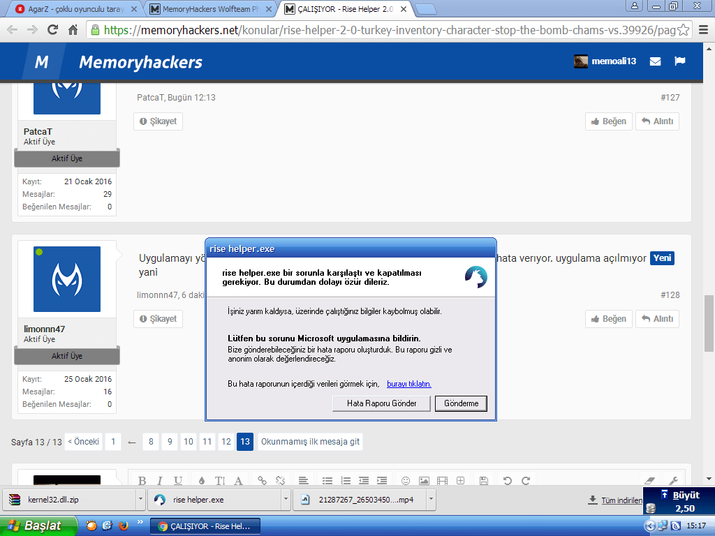The height and width of the screenshot is (536, 715).
Task: Insert an image via the picture icon
Action: point(424,480)
